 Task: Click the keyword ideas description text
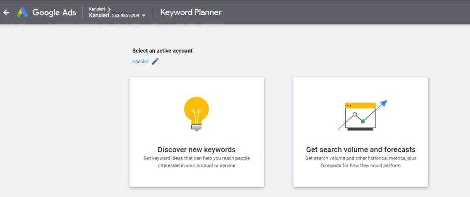pyautogui.click(x=196, y=162)
